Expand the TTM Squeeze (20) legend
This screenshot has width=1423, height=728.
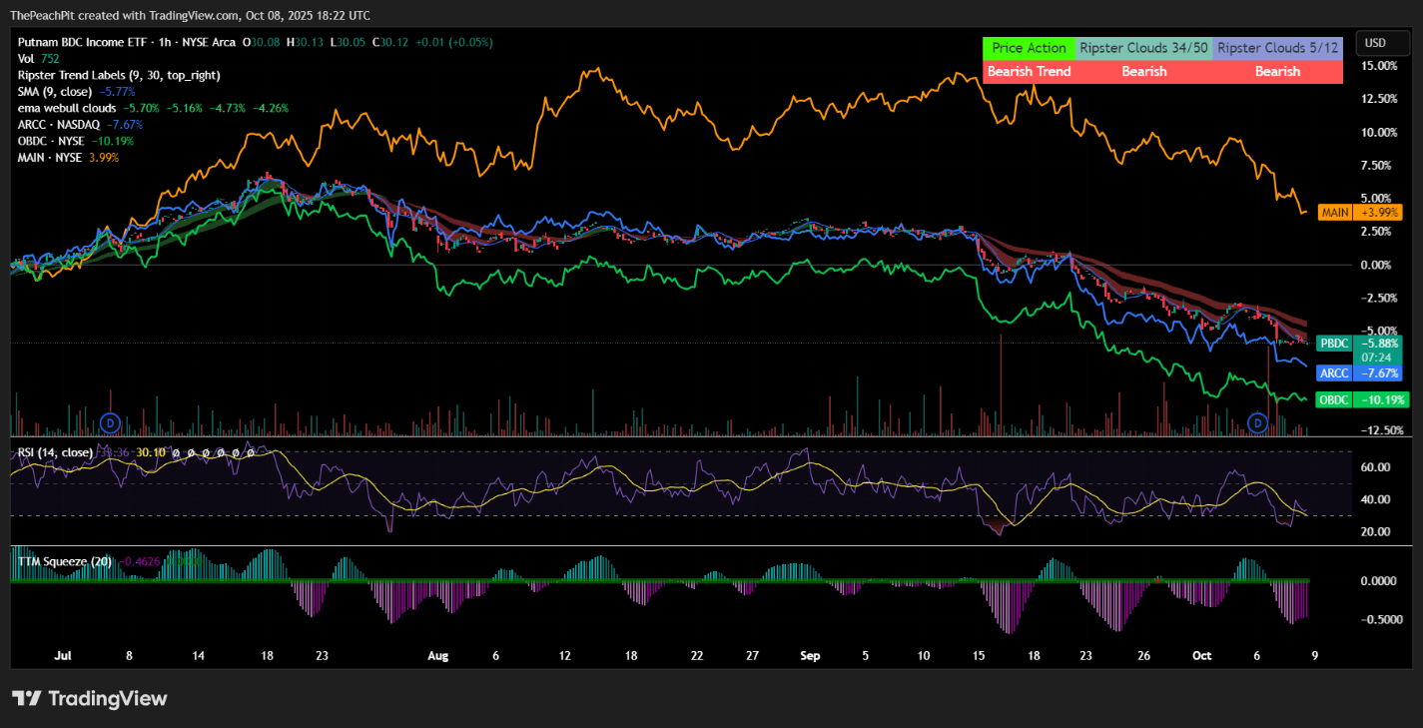tap(65, 561)
